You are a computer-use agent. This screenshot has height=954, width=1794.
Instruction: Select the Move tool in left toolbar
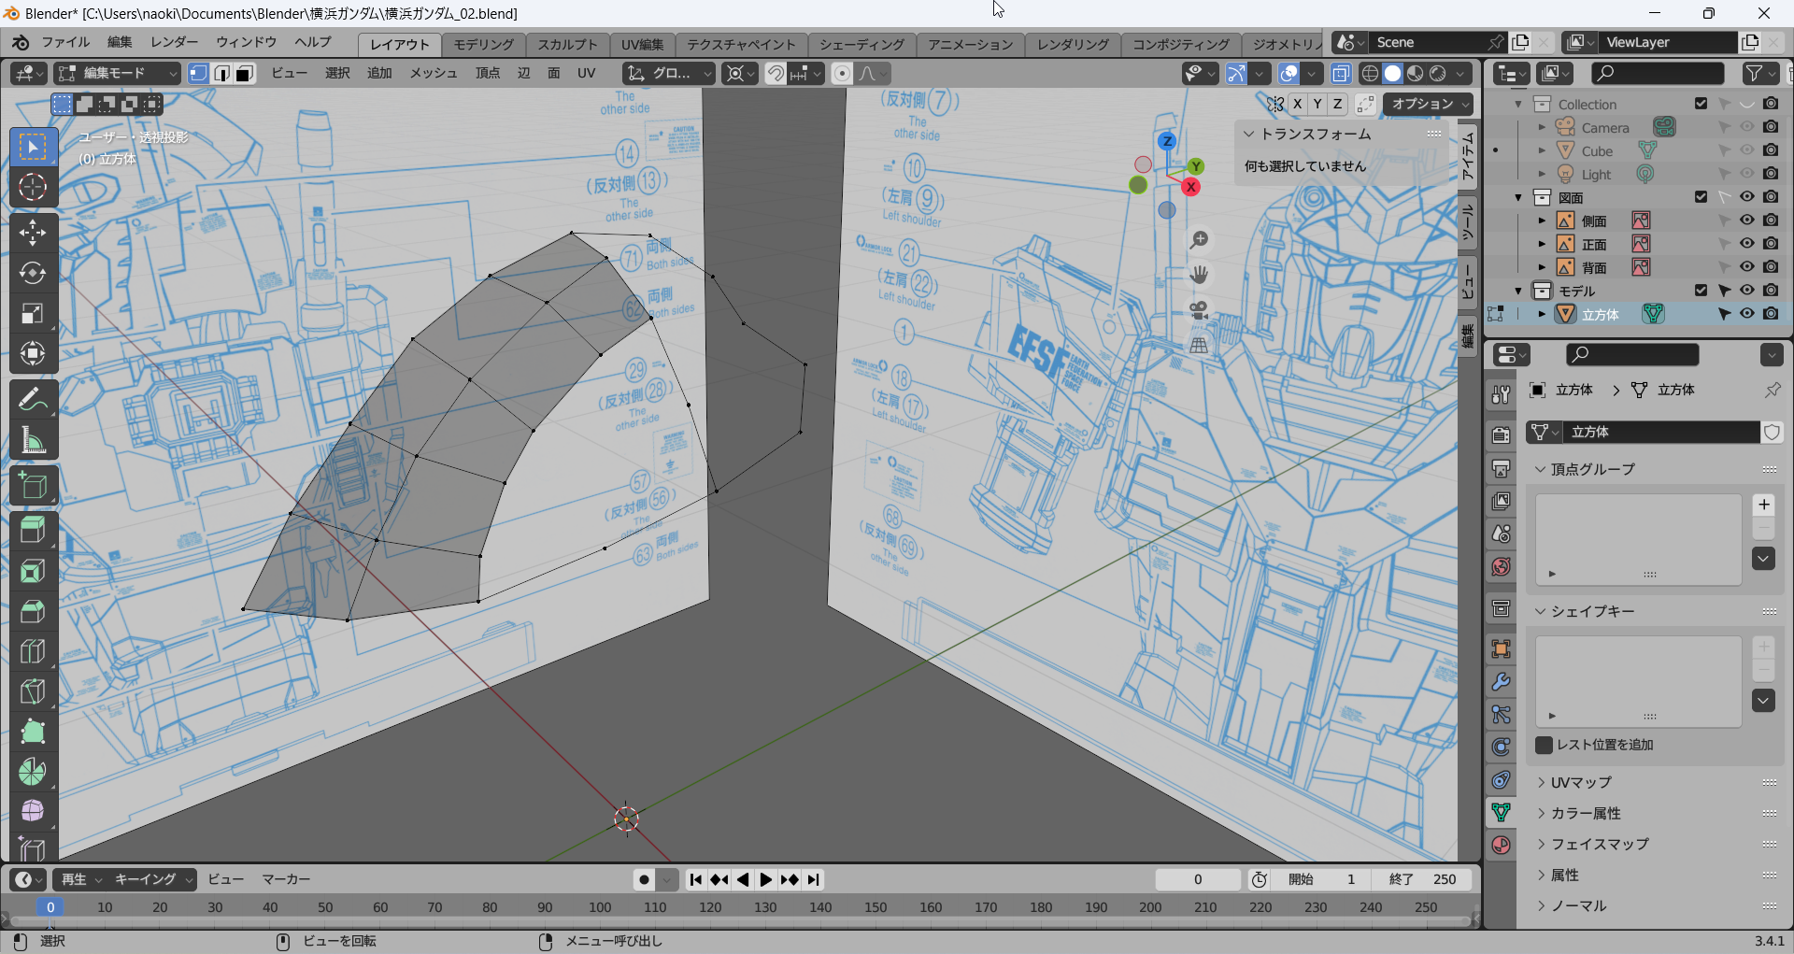point(33,232)
